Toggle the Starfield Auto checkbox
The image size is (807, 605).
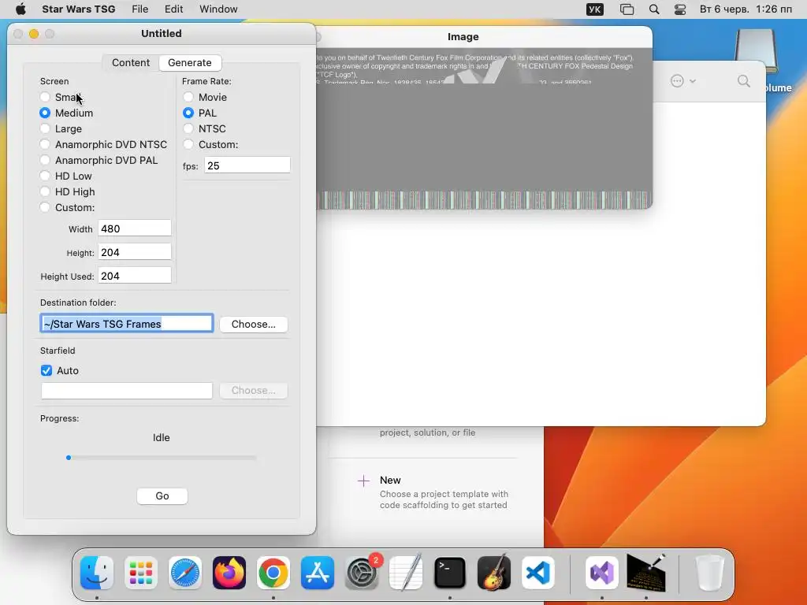click(46, 370)
